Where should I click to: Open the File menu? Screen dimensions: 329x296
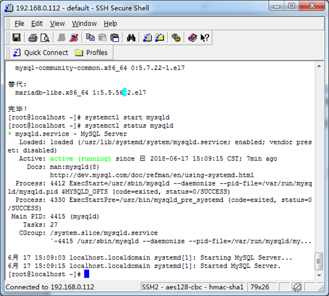pos(20,24)
